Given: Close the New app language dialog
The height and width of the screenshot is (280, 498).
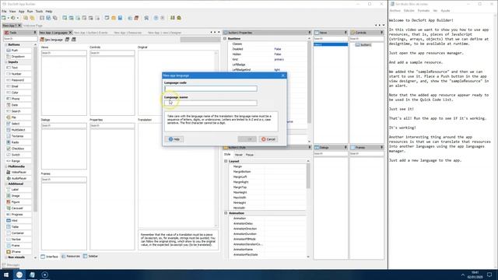Looking at the screenshot, I should tap(283, 75).
